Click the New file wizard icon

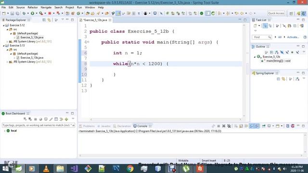[4, 13]
